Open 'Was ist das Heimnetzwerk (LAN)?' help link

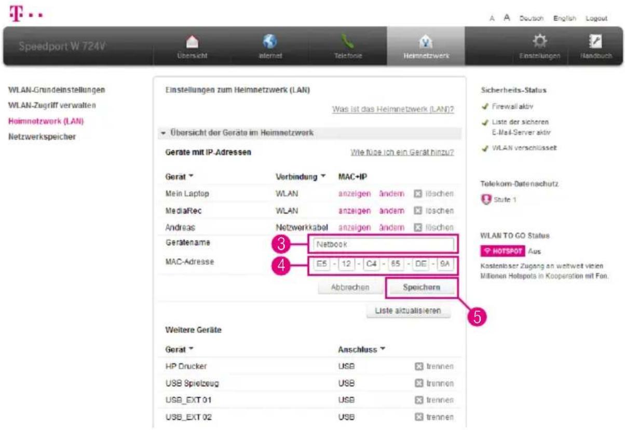click(393, 110)
